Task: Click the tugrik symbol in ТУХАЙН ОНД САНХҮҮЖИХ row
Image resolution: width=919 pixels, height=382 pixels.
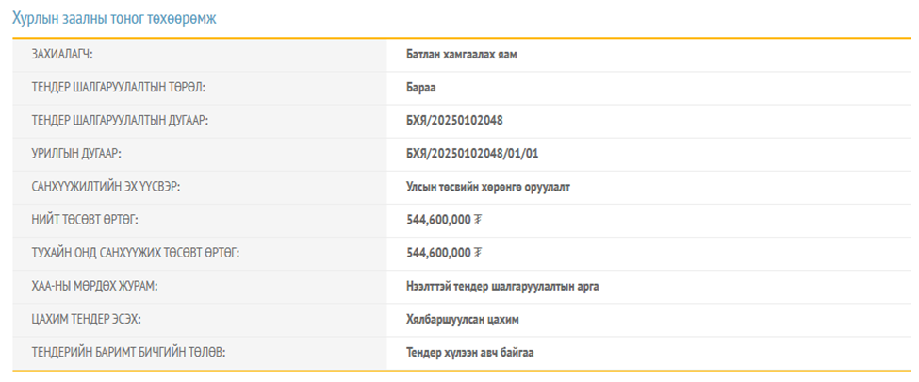Action: [479, 253]
